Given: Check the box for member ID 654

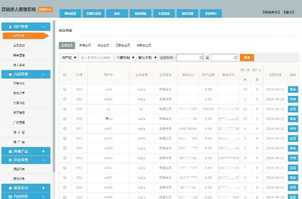Looking at the screenshot, I should click(x=65, y=148).
